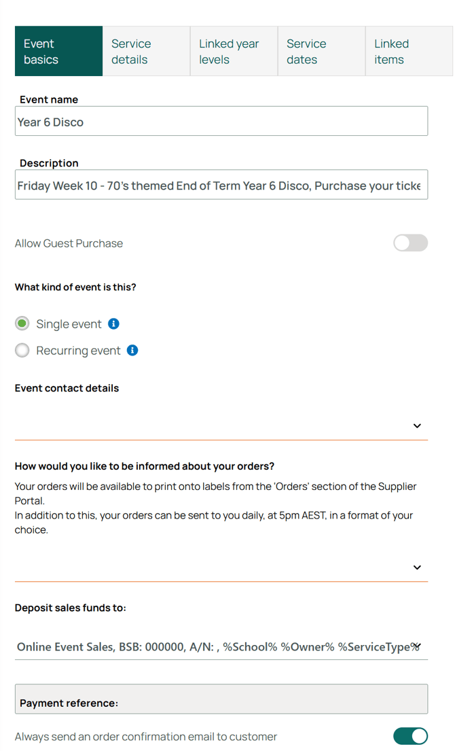Viewport: 455px width, 751px height.
Task: Click the Allow Guest Purchase label
Action: 69,243
